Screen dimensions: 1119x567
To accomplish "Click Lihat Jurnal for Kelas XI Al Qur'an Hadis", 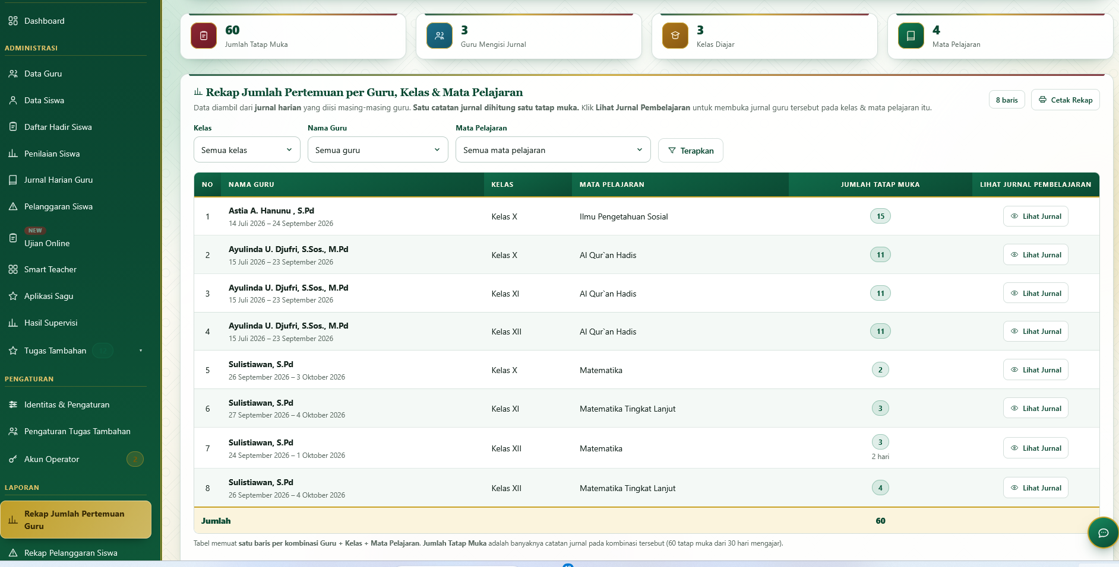I will 1036,293.
